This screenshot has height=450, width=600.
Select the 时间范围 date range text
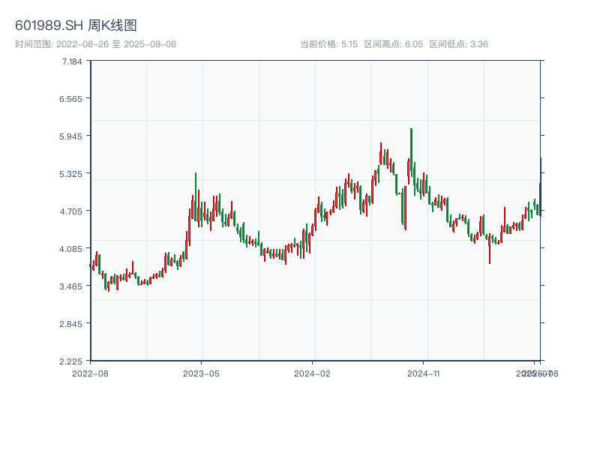[95, 44]
